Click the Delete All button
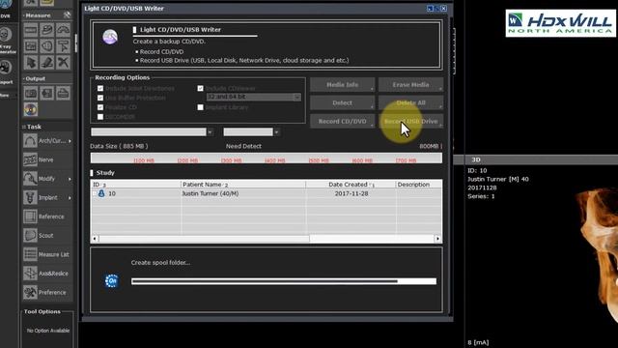Image resolution: width=618 pixels, height=348 pixels. click(410, 103)
